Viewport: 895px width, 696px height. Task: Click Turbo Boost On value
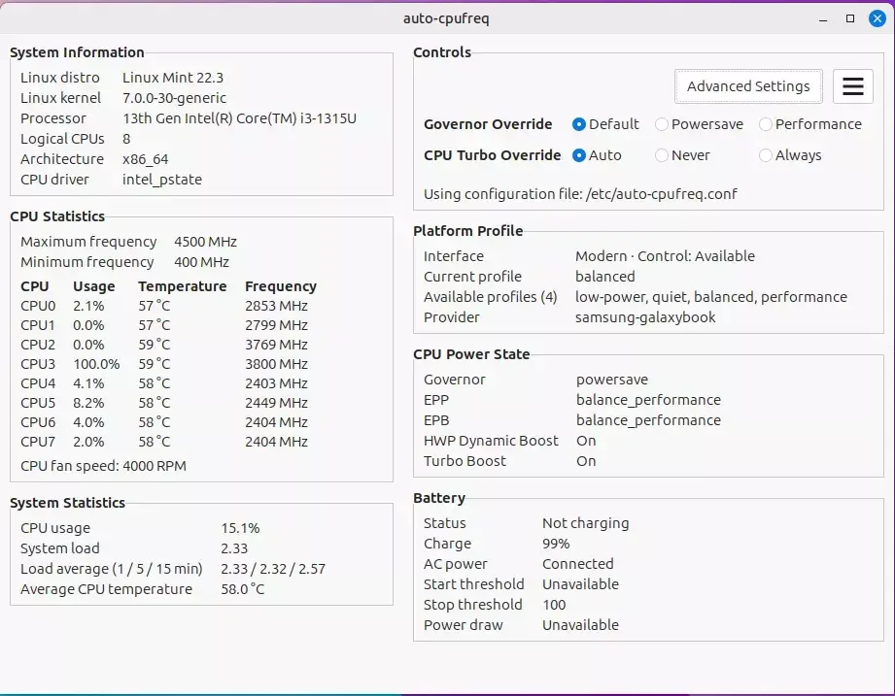586,461
